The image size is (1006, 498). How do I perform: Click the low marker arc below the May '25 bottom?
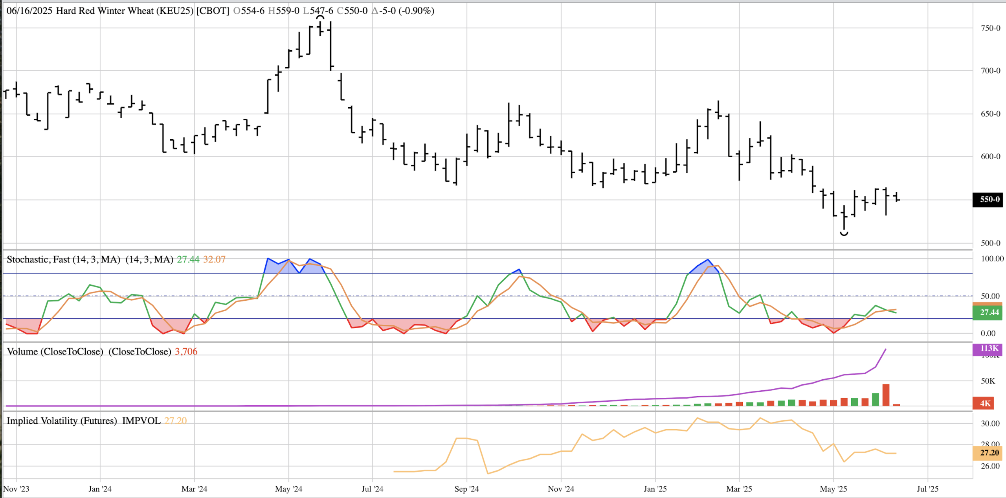(844, 234)
